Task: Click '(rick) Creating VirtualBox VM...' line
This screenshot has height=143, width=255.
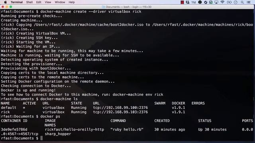Action: 36,33
